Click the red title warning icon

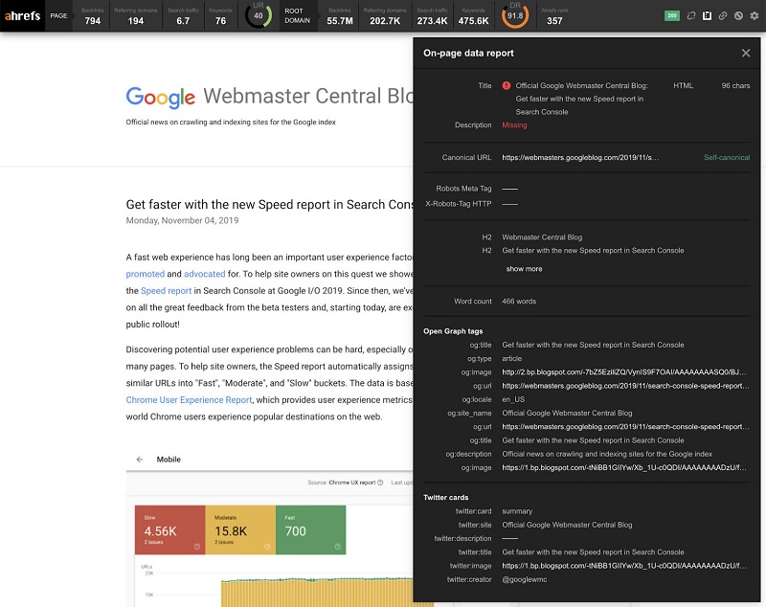pyautogui.click(x=507, y=85)
